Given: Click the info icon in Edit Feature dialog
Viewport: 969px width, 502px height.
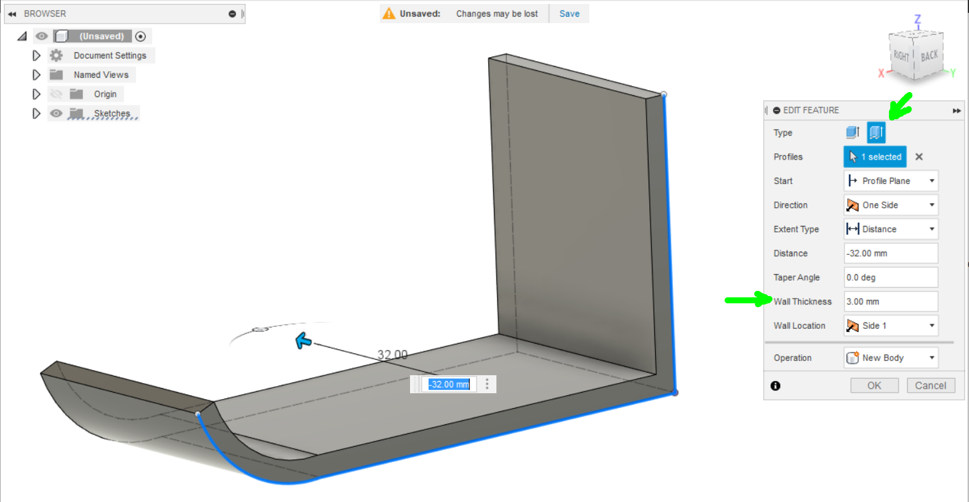Looking at the screenshot, I should tap(776, 386).
